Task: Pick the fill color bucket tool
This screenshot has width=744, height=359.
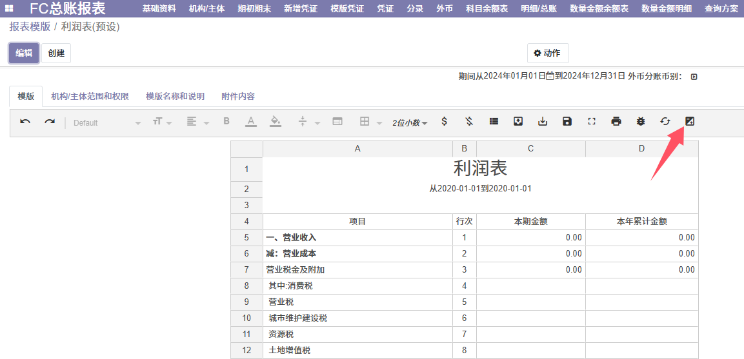Action: [x=276, y=122]
